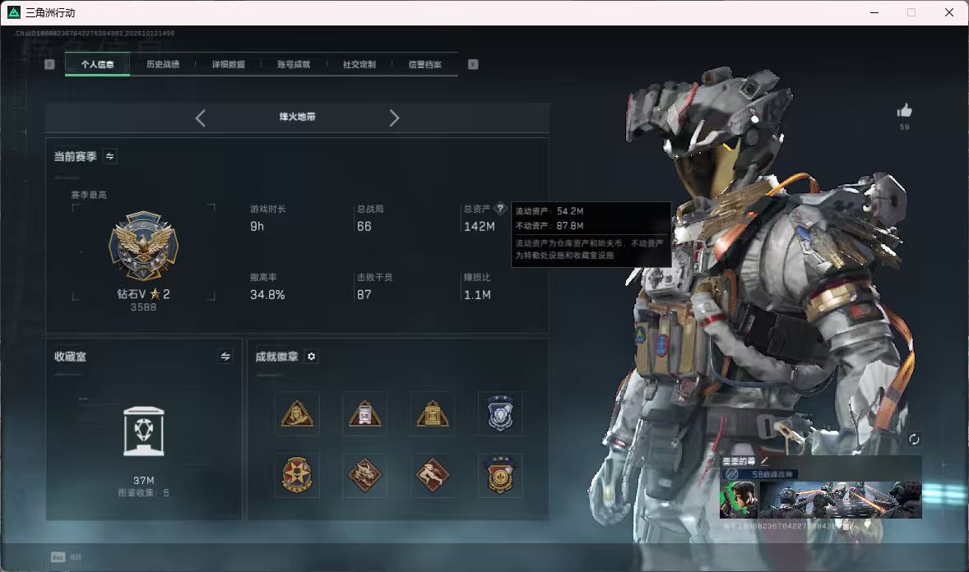This screenshot has height=572, width=969.
Task: Toggle the 收藏室 swap icon
Action: (x=225, y=357)
